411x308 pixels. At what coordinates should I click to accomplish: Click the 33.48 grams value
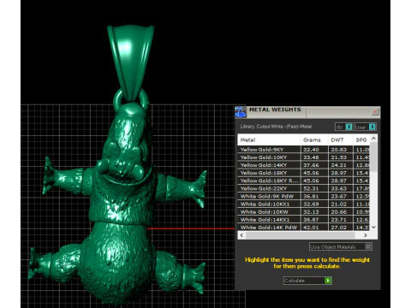click(311, 157)
